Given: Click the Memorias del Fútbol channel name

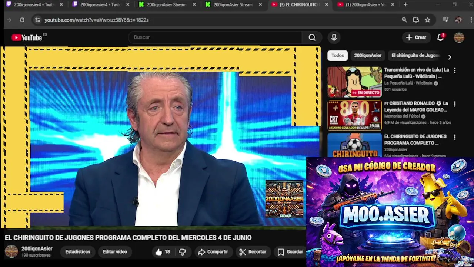Looking at the screenshot, I should pyautogui.click(x=402, y=116).
